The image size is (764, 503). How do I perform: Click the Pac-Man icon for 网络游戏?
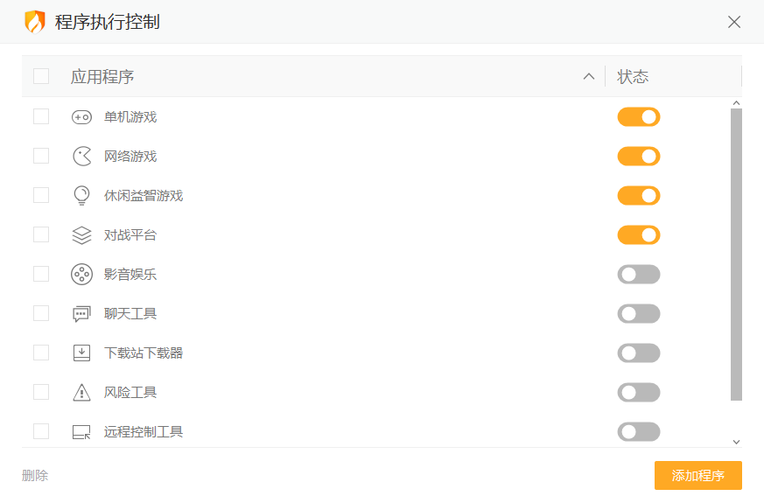pos(81,157)
